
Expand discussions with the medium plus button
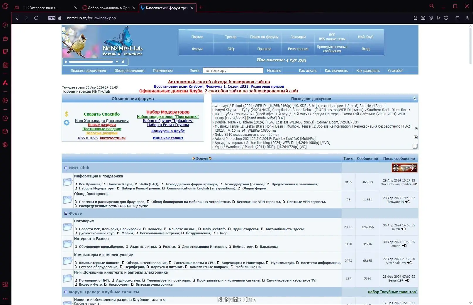click(416, 137)
